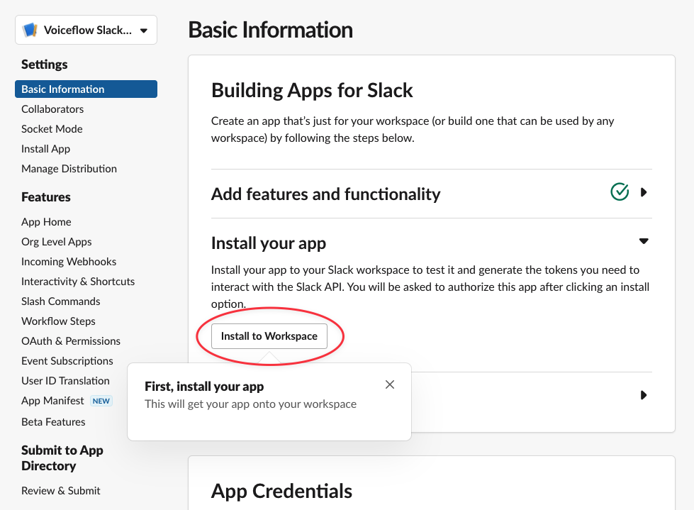Open Install App in sidebar
Screen dimensions: 694x510
45,149
